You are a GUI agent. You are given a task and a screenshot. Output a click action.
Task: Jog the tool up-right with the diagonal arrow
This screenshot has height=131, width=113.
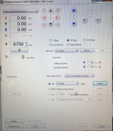(58, 10)
